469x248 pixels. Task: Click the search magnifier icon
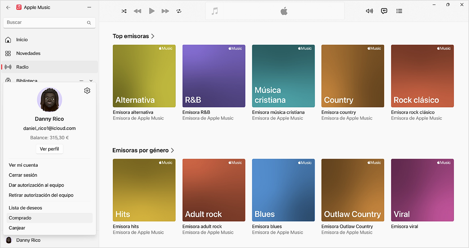click(x=89, y=23)
